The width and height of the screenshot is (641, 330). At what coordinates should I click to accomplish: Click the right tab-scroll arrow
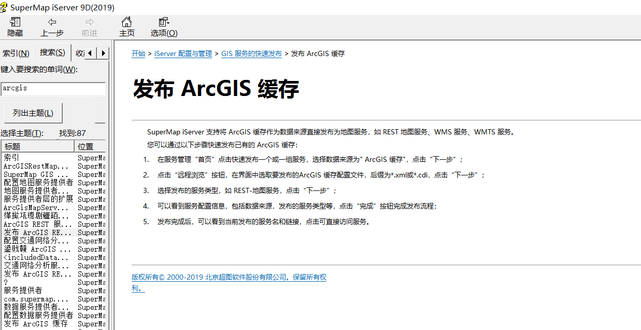pos(103,53)
